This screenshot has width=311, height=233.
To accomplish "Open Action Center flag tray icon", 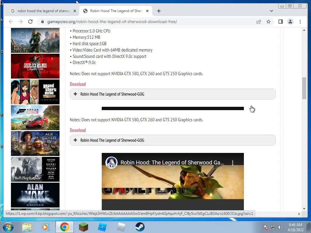I will (265, 227).
